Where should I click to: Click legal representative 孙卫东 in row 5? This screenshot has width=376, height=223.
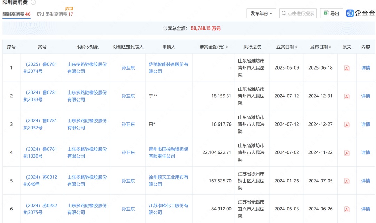click(128, 181)
